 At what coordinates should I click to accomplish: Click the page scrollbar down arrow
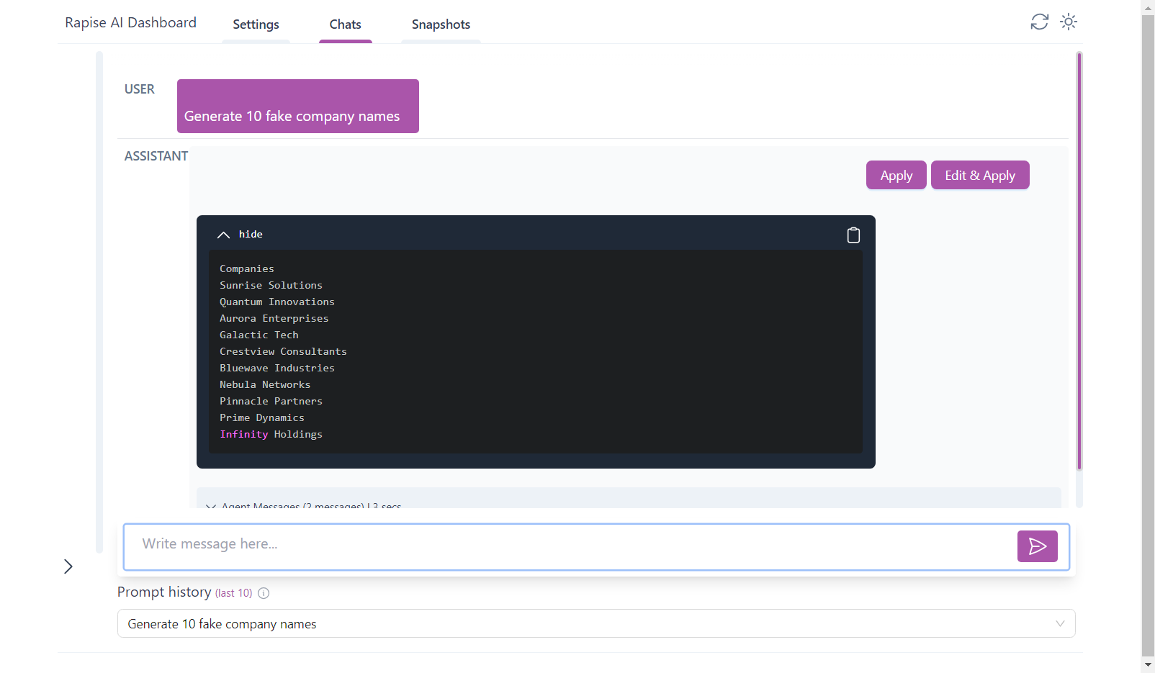click(1148, 666)
